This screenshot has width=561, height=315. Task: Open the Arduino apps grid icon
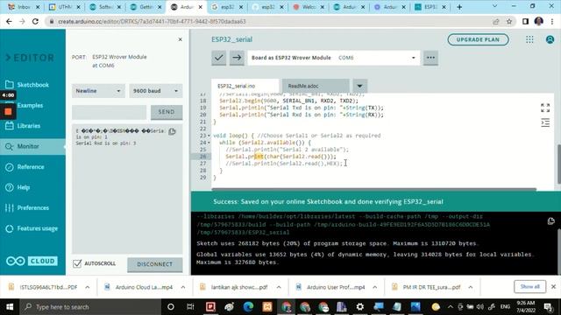[x=529, y=39]
